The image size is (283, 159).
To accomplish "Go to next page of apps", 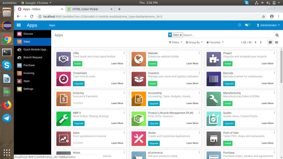I will (261, 42).
